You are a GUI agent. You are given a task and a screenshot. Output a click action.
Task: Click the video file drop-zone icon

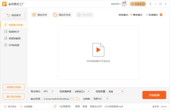[98, 50]
